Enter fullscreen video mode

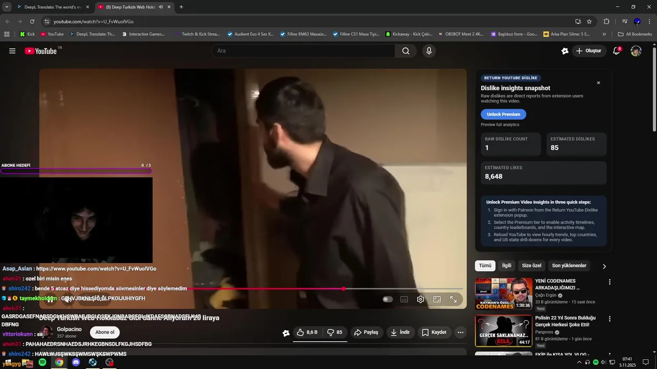(x=454, y=299)
